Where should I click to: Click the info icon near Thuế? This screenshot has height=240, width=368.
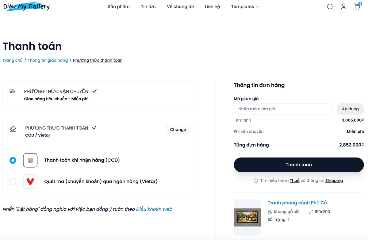[x=256, y=181]
